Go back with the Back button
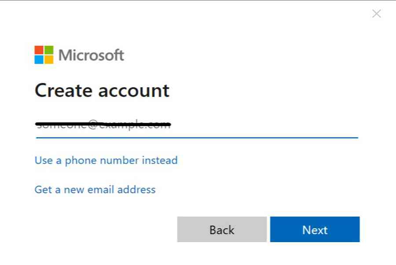Screen dimensions: 396x265 222,229
